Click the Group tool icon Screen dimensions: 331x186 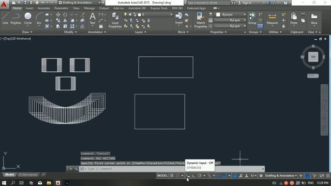252,19
